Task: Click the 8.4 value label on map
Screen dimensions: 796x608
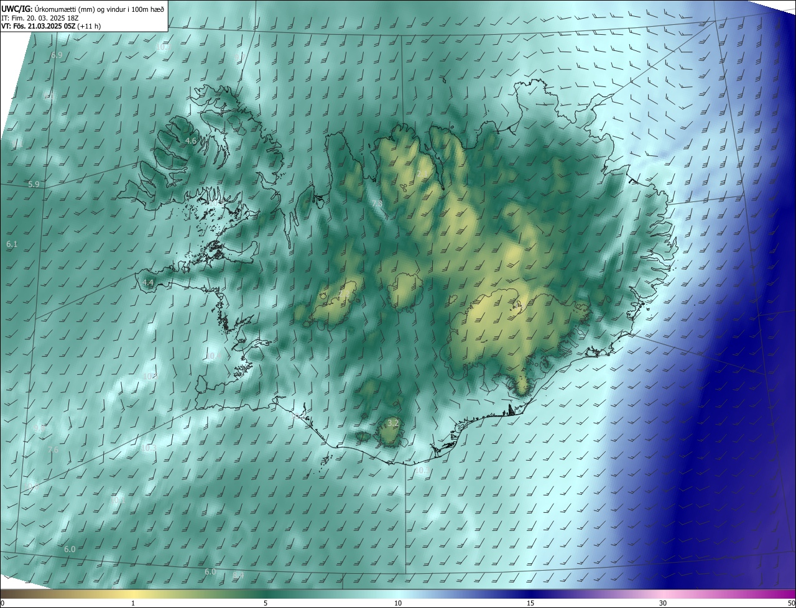Action: coord(238,576)
